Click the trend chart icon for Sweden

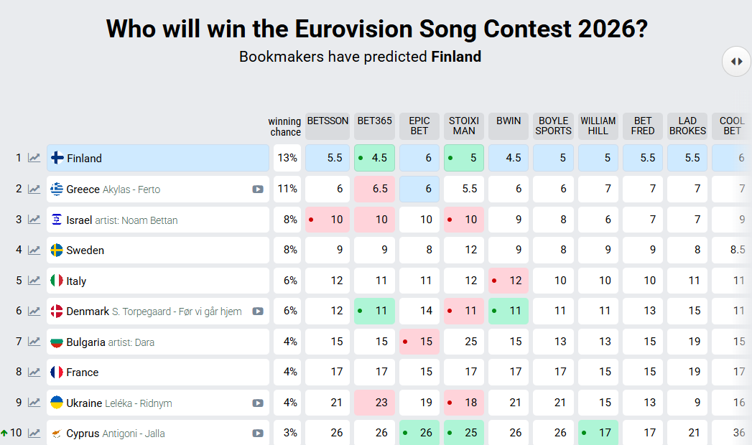click(34, 250)
